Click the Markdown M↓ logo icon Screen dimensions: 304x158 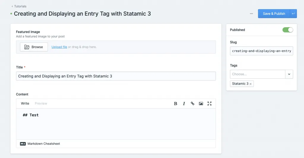[23, 144]
